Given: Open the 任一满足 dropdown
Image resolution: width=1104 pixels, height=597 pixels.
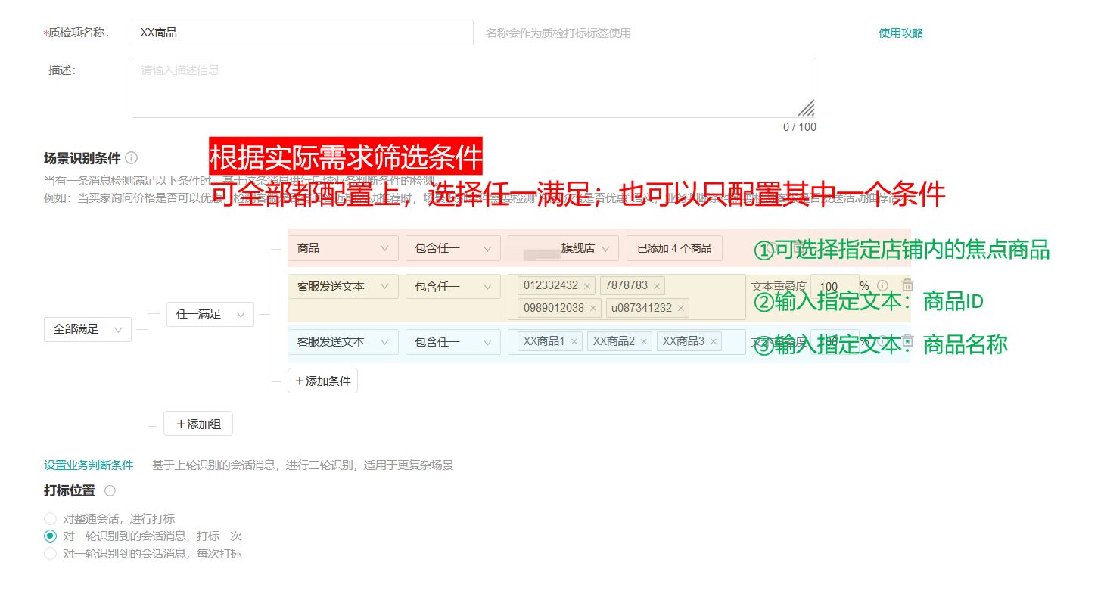Looking at the screenshot, I should click(210, 314).
